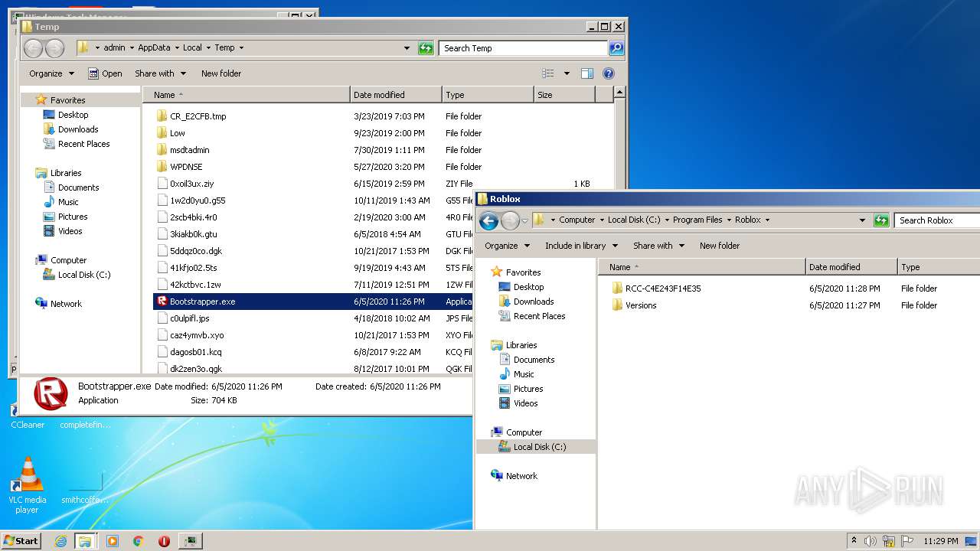980x551 pixels.
Task: Open the Versions folder in Roblox window
Action: tap(641, 305)
